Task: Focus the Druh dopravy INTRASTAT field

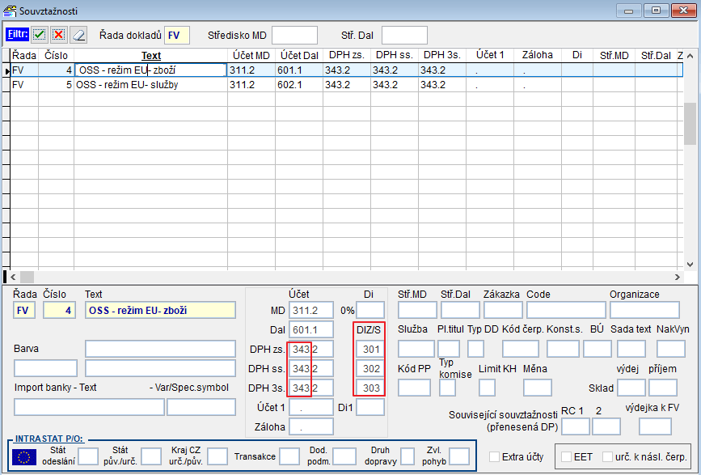Action: click(x=408, y=456)
